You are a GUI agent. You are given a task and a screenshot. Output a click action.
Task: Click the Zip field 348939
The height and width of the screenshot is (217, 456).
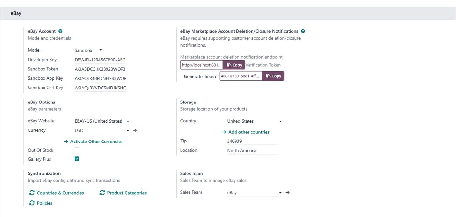coord(253,142)
